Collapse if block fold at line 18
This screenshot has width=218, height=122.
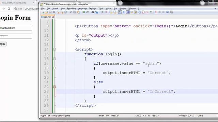54,68
